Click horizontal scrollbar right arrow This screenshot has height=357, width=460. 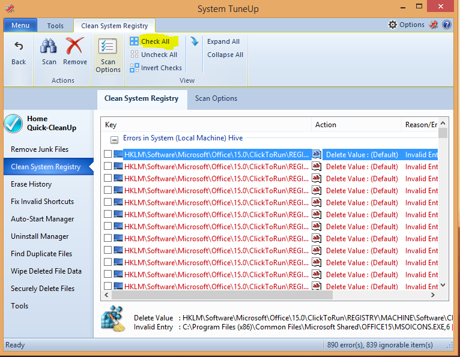point(433,295)
